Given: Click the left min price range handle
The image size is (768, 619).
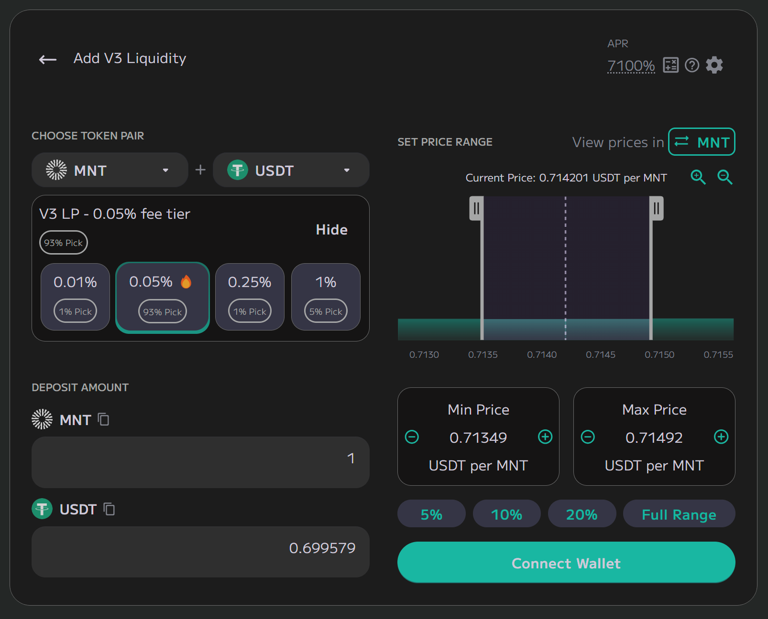Looking at the screenshot, I should (476, 208).
